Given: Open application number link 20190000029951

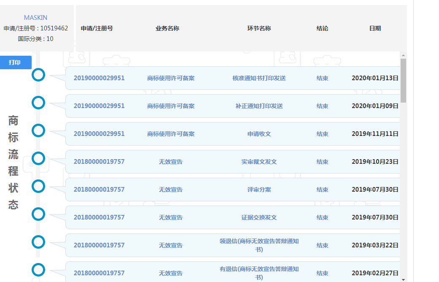Looking at the screenshot, I should click(99, 78).
